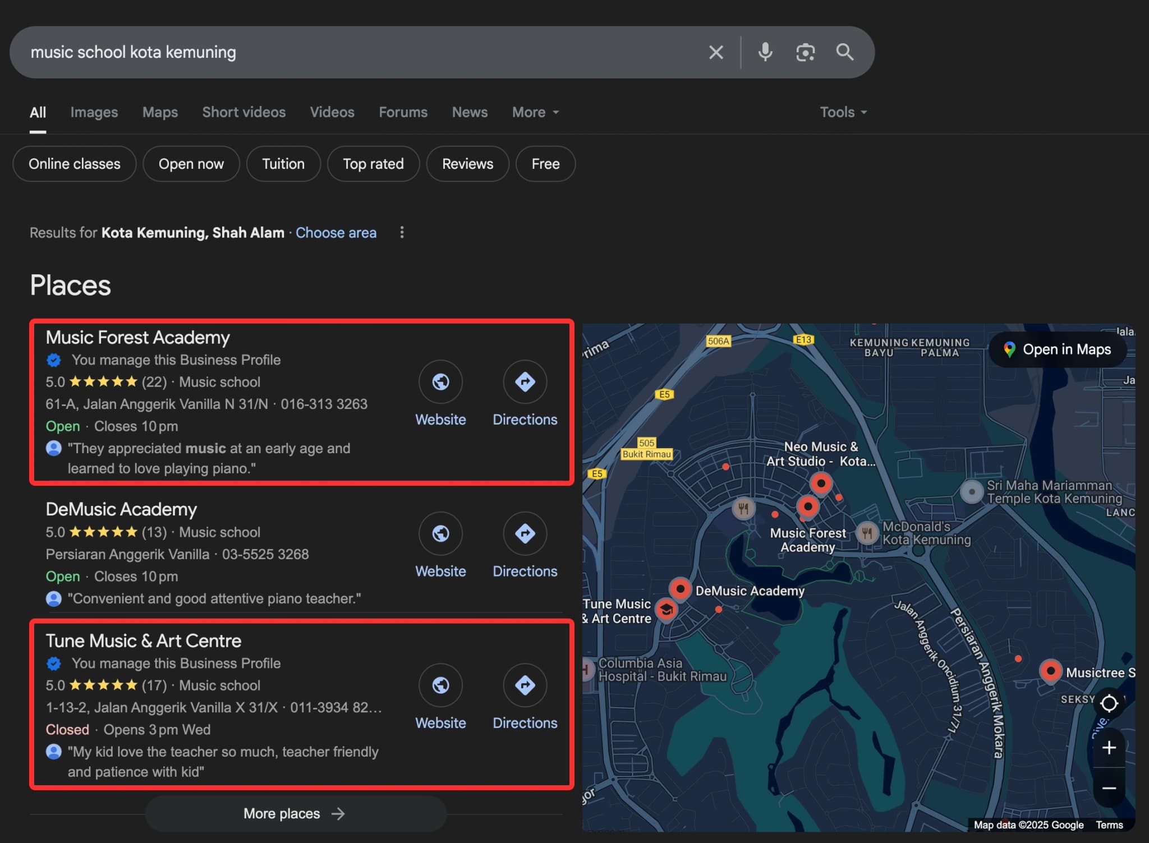Get directions to Tune Music & Art Centre
Image resolution: width=1149 pixels, height=843 pixels.
click(525, 685)
